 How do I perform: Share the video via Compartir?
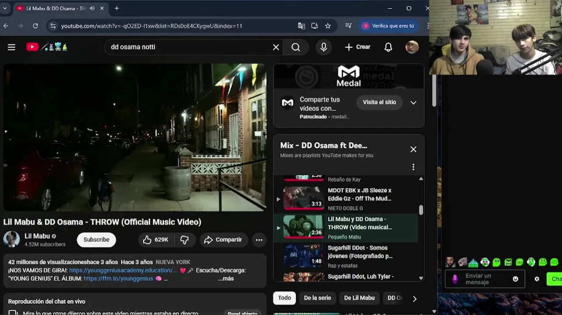(223, 240)
